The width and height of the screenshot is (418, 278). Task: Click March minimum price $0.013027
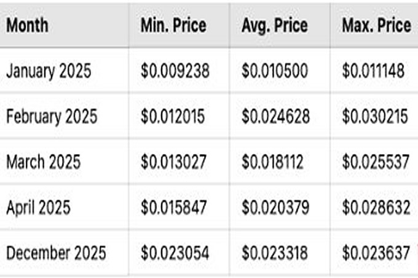tap(173, 162)
